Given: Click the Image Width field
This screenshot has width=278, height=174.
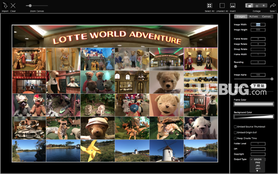Looking at the screenshot, I should pyautogui.click(x=258, y=25).
